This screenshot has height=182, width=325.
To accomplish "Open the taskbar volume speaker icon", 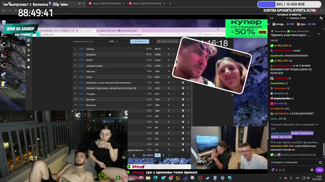I will point(308,178).
